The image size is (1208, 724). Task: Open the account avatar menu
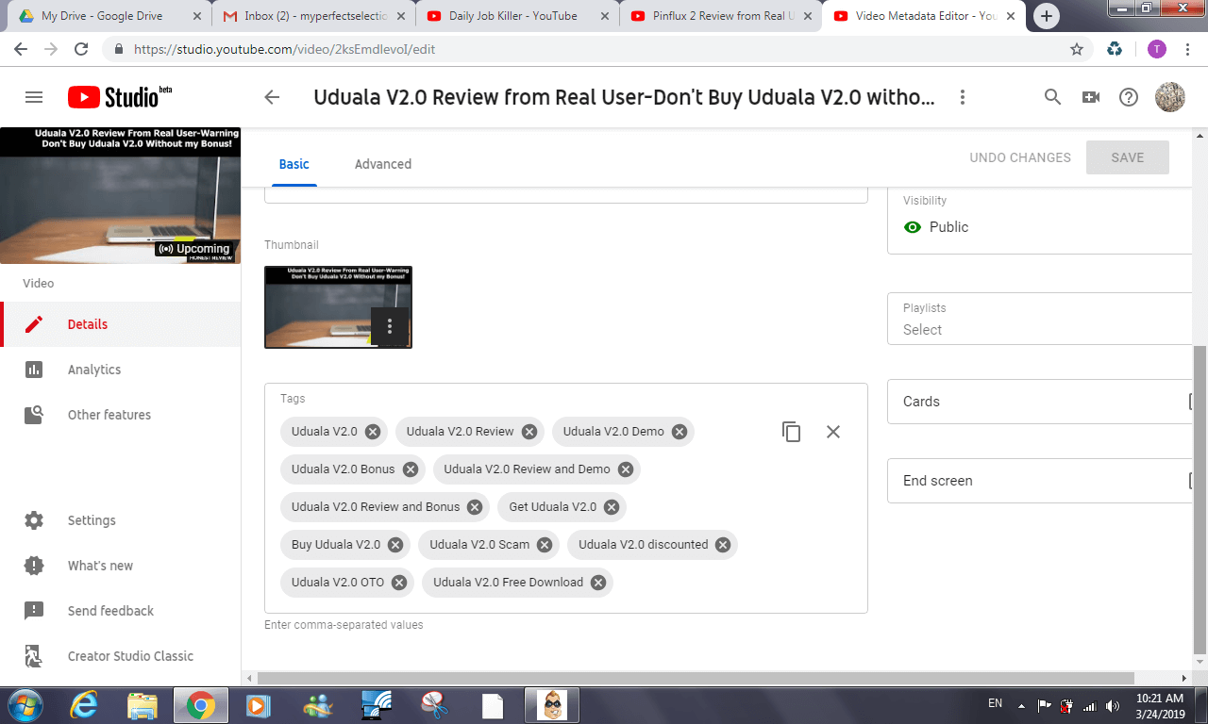[x=1170, y=97]
